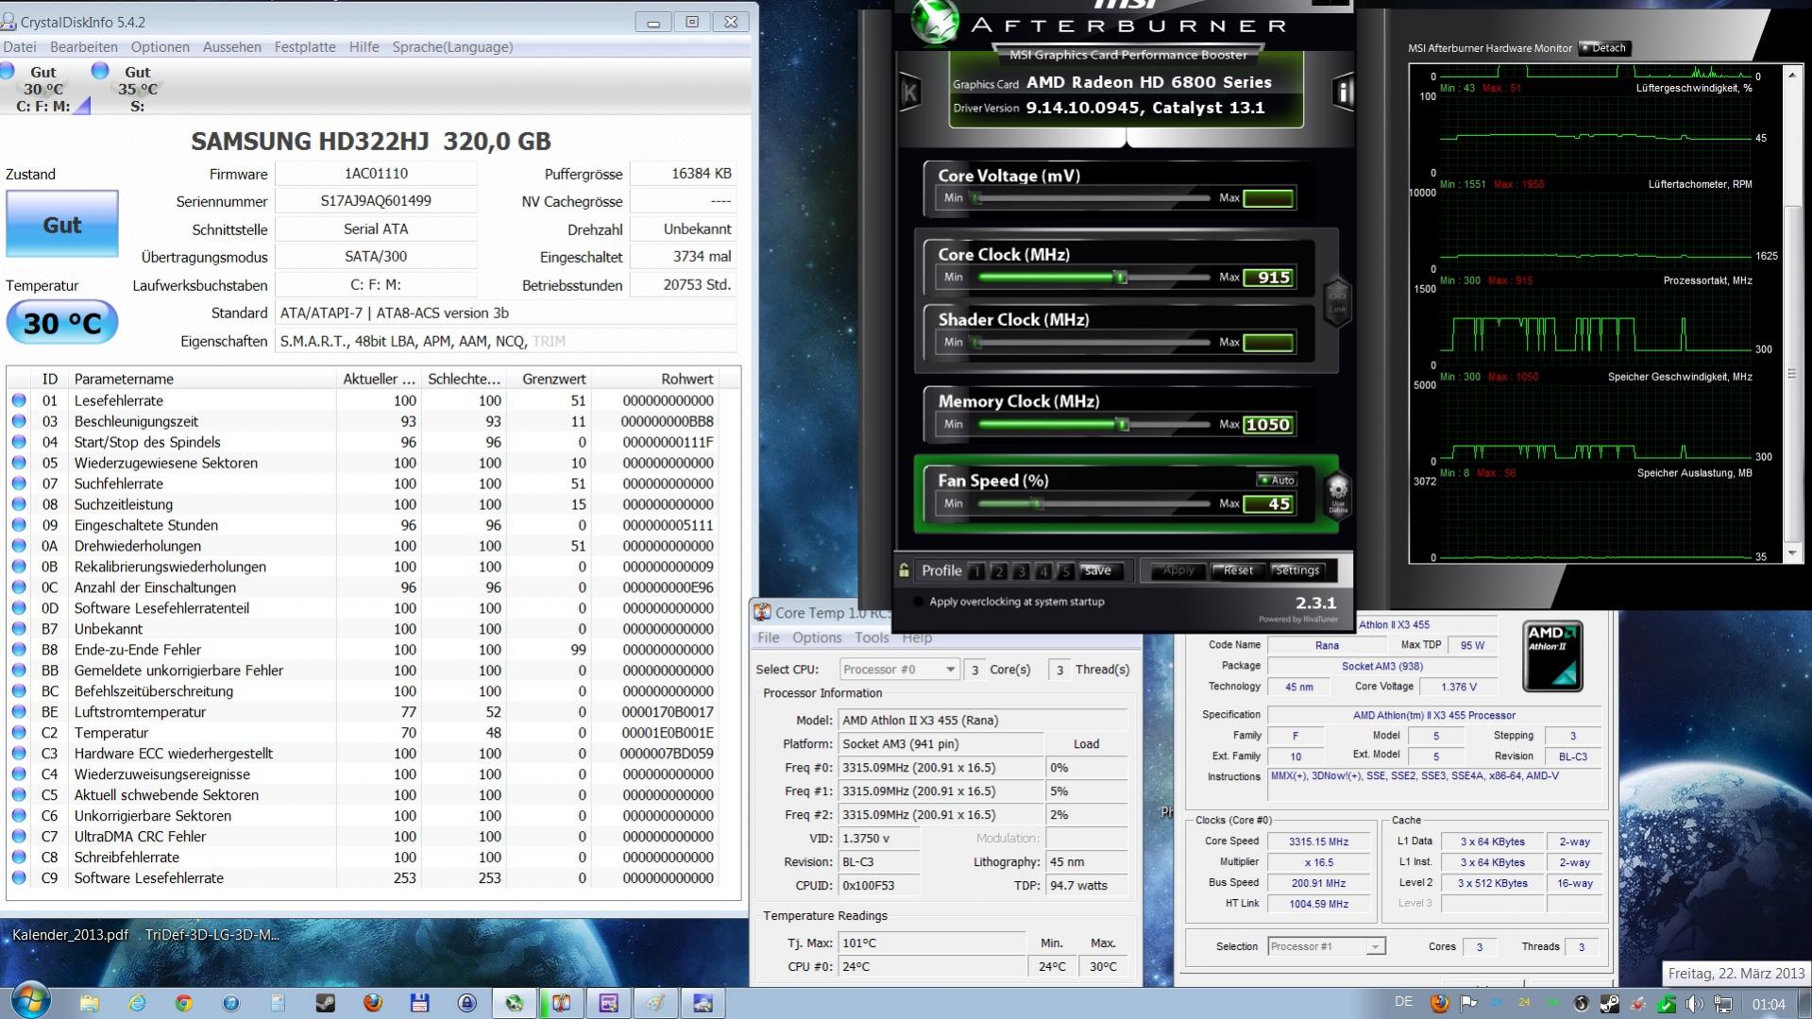Switch to Core Temp taskbar button
1812x1019 pixels.
(562, 1003)
